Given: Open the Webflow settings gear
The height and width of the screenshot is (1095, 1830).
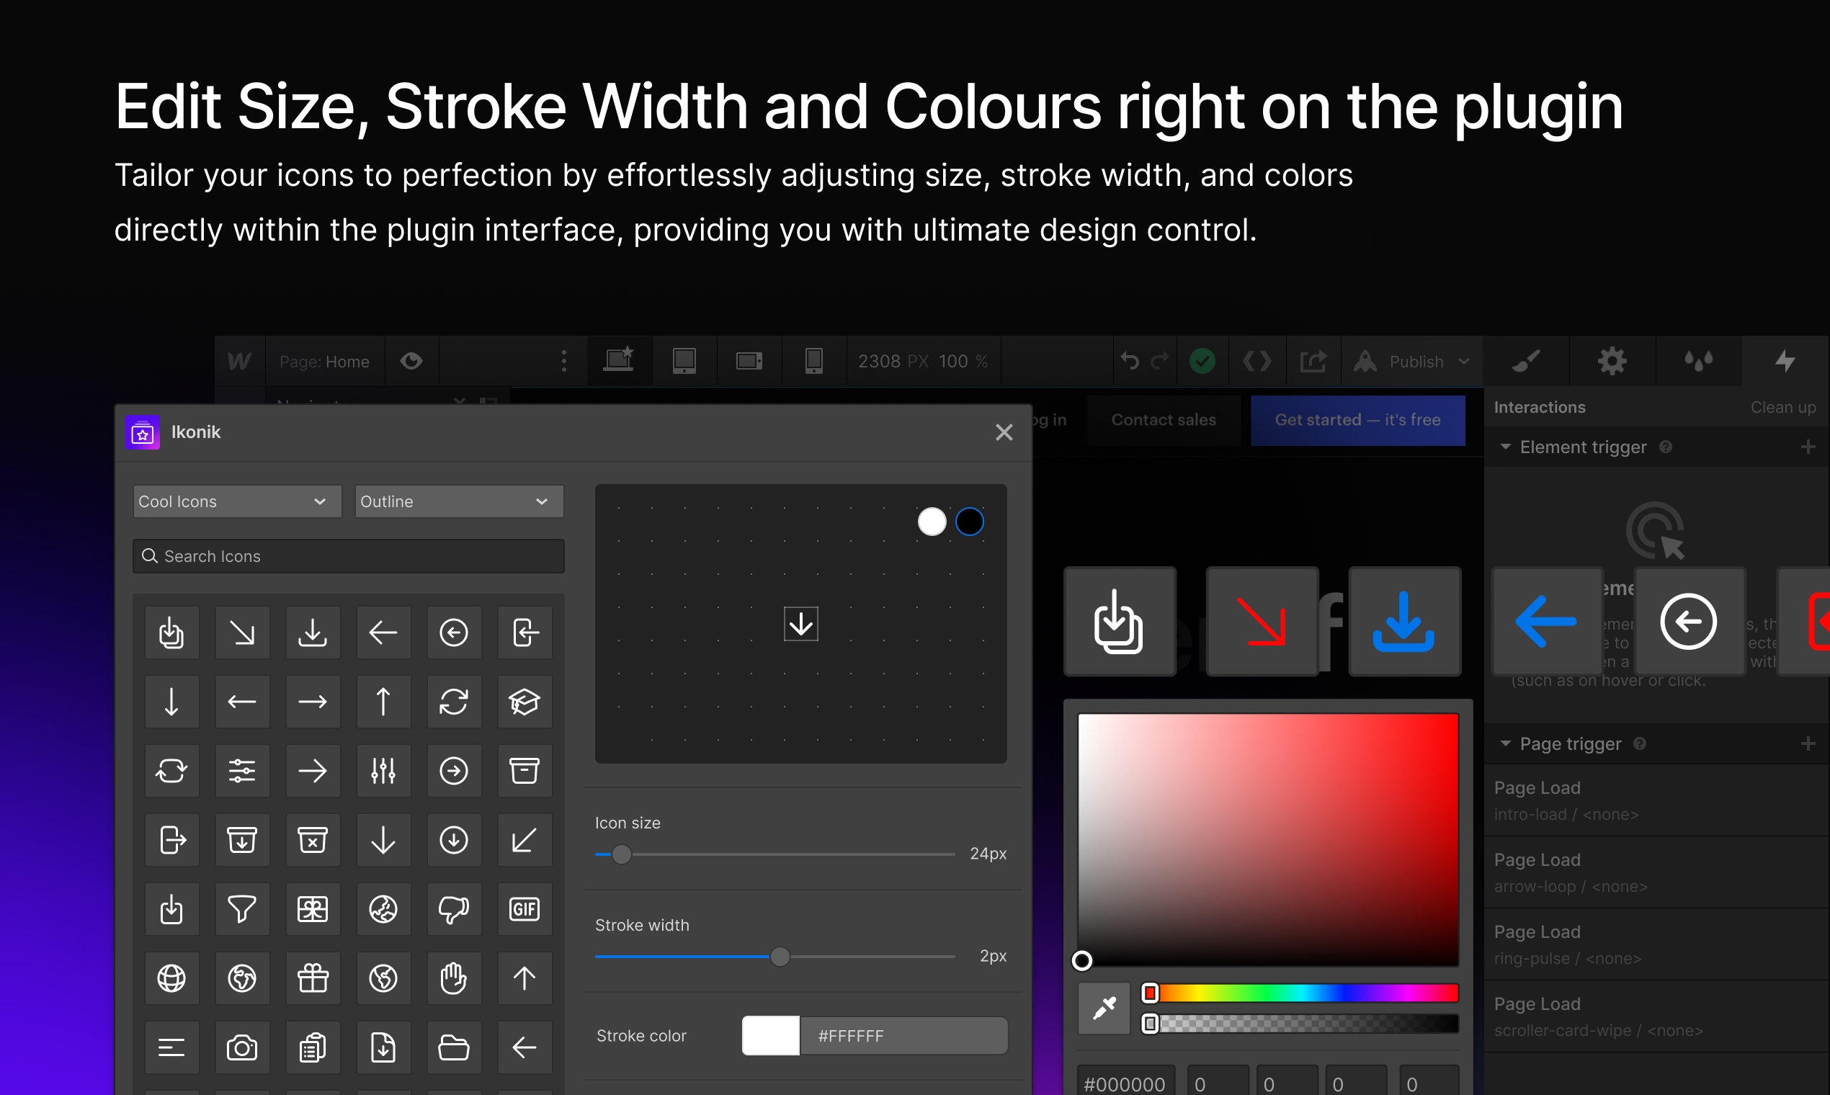Looking at the screenshot, I should point(1612,361).
